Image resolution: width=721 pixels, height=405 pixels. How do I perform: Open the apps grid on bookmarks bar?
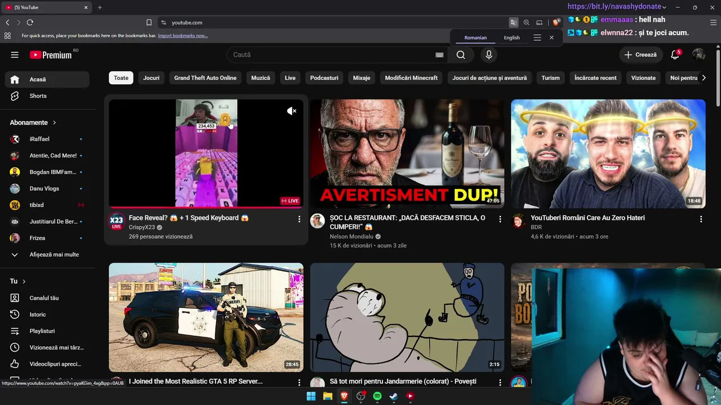pos(7,35)
